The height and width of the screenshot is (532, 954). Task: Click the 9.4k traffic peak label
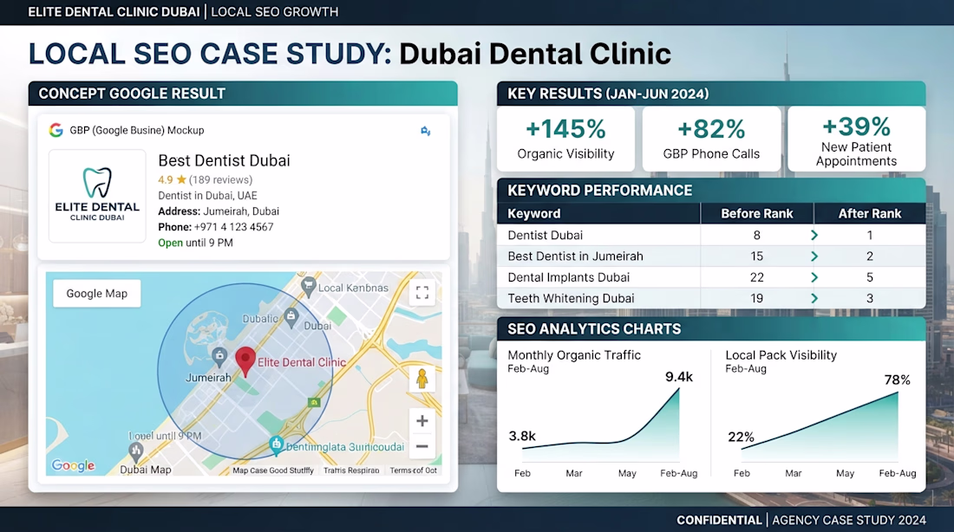coord(679,377)
